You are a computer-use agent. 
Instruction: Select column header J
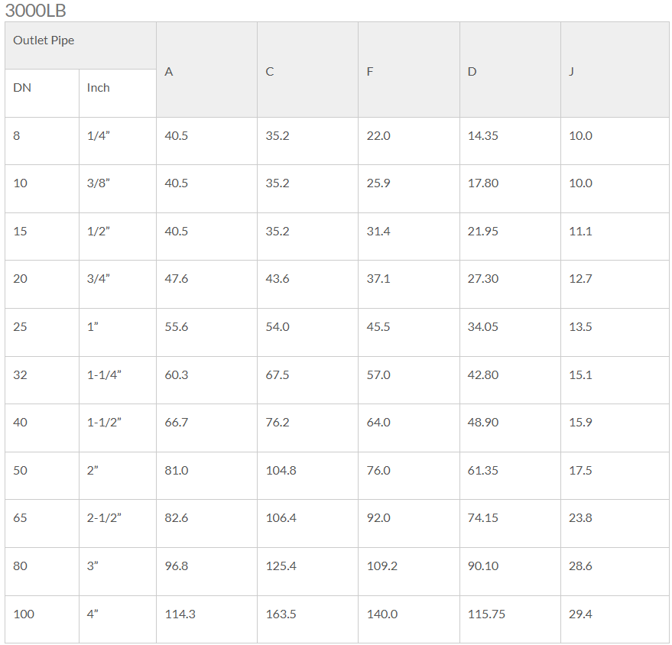pos(615,70)
